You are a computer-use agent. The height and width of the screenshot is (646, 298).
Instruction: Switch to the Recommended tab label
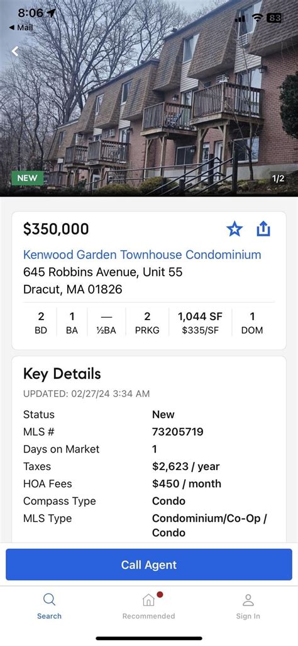[x=148, y=616]
